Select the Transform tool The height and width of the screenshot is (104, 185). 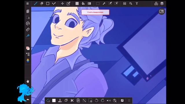(x=69, y=3)
